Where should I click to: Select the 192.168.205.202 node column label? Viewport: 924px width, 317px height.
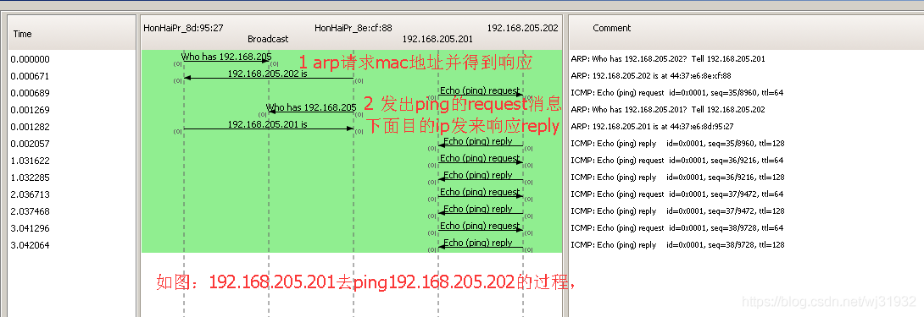[x=523, y=28]
